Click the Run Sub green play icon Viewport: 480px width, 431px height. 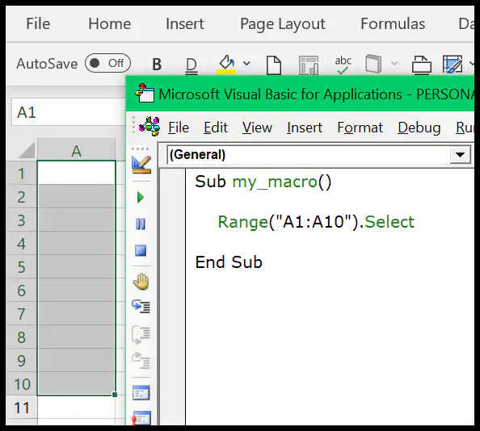141,198
